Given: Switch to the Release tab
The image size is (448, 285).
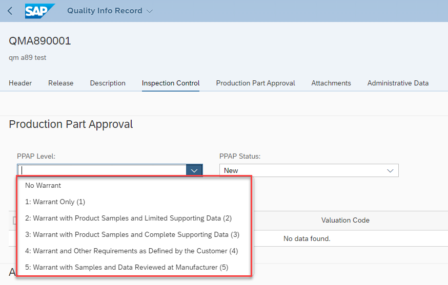Looking at the screenshot, I should click(x=61, y=83).
